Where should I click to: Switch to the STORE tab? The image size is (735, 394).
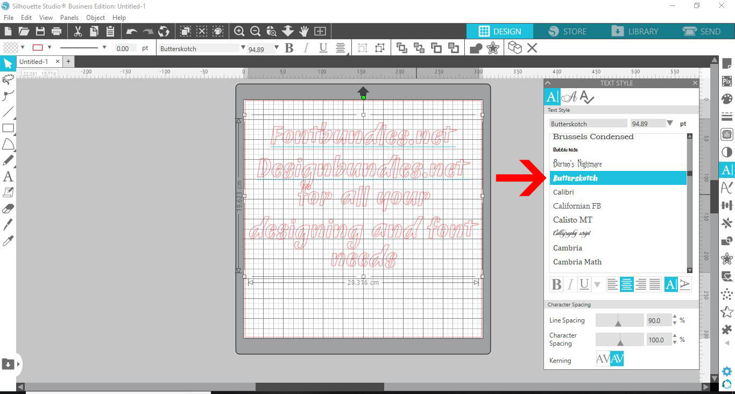tap(567, 31)
